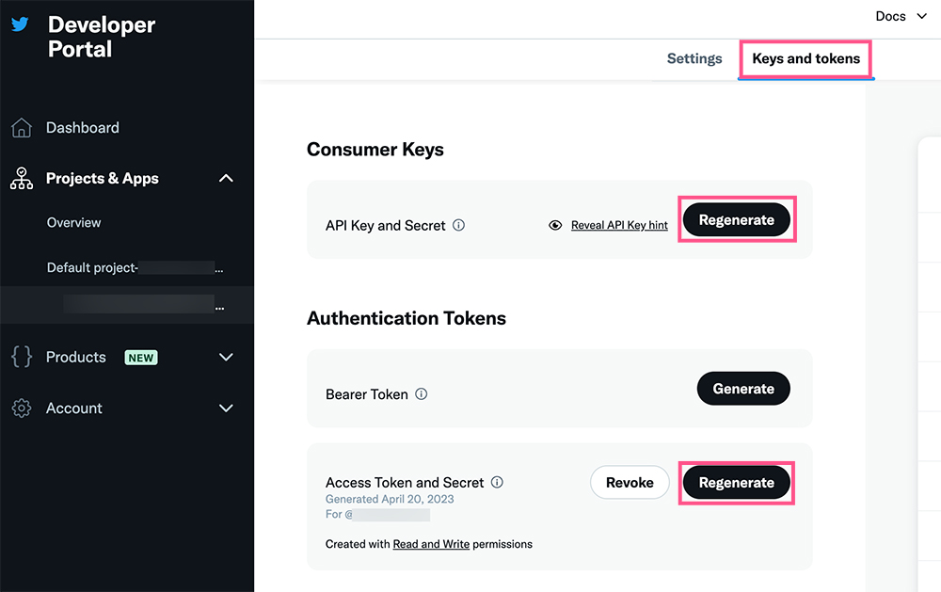
Task: Open Dashboard in the sidebar
Action: [82, 127]
